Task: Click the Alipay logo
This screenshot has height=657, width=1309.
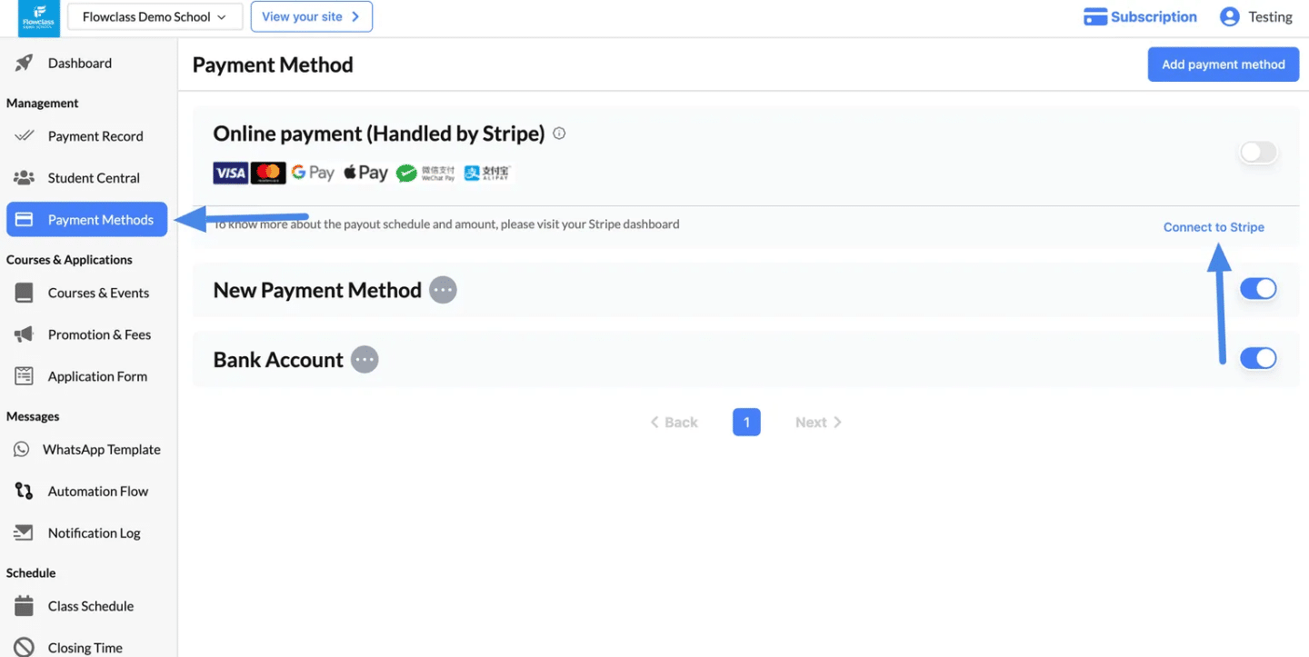Action: click(x=488, y=173)
